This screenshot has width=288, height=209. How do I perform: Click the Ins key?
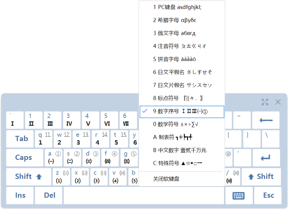[x=20, y=195]
